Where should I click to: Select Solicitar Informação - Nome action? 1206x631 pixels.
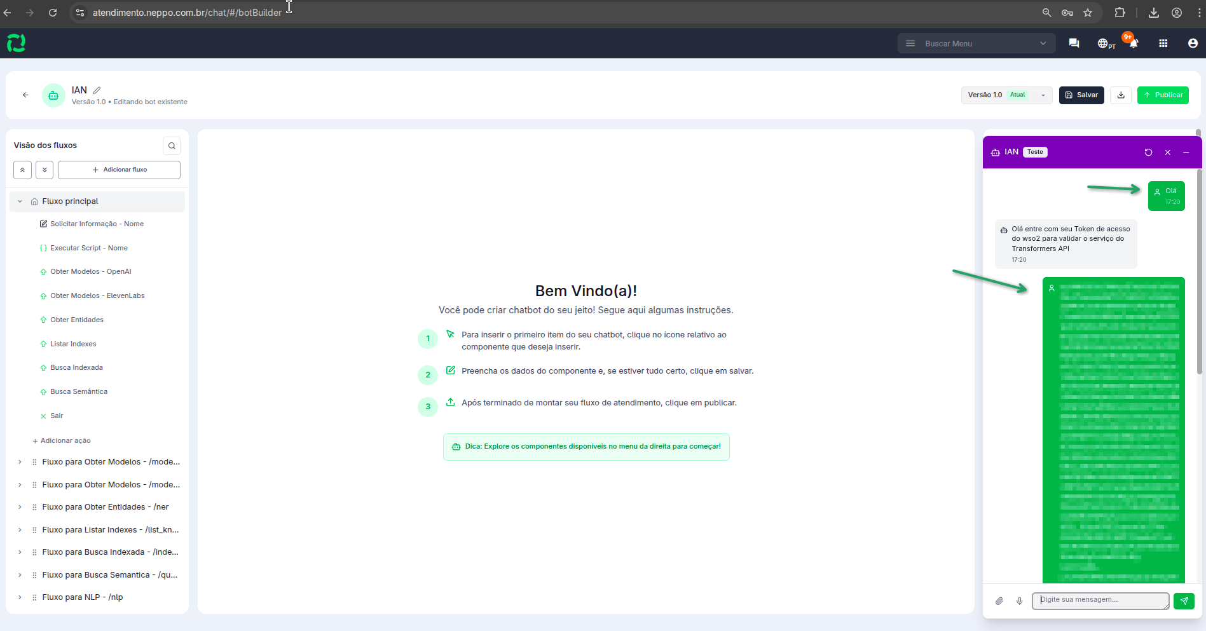pyautogui.click(x=97, y=224)
